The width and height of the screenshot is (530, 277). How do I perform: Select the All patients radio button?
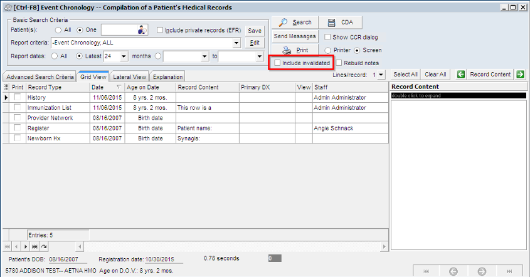(x=58, y=30)
